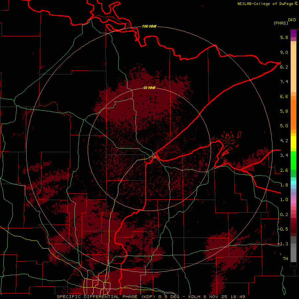Click the bright green segment of the color bar
299x299 pixels.
point(293,160)
